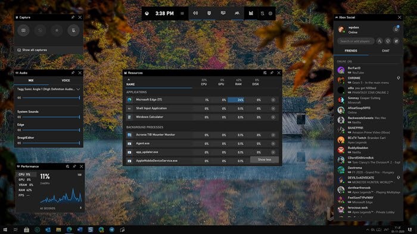The height and width of the screenshot is (234, 417).
Task: Open Performance widget options icon
Action: [x=67, y=166]
